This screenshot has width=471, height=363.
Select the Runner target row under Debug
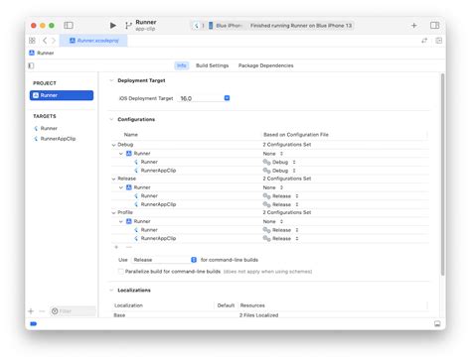(270, 162)
